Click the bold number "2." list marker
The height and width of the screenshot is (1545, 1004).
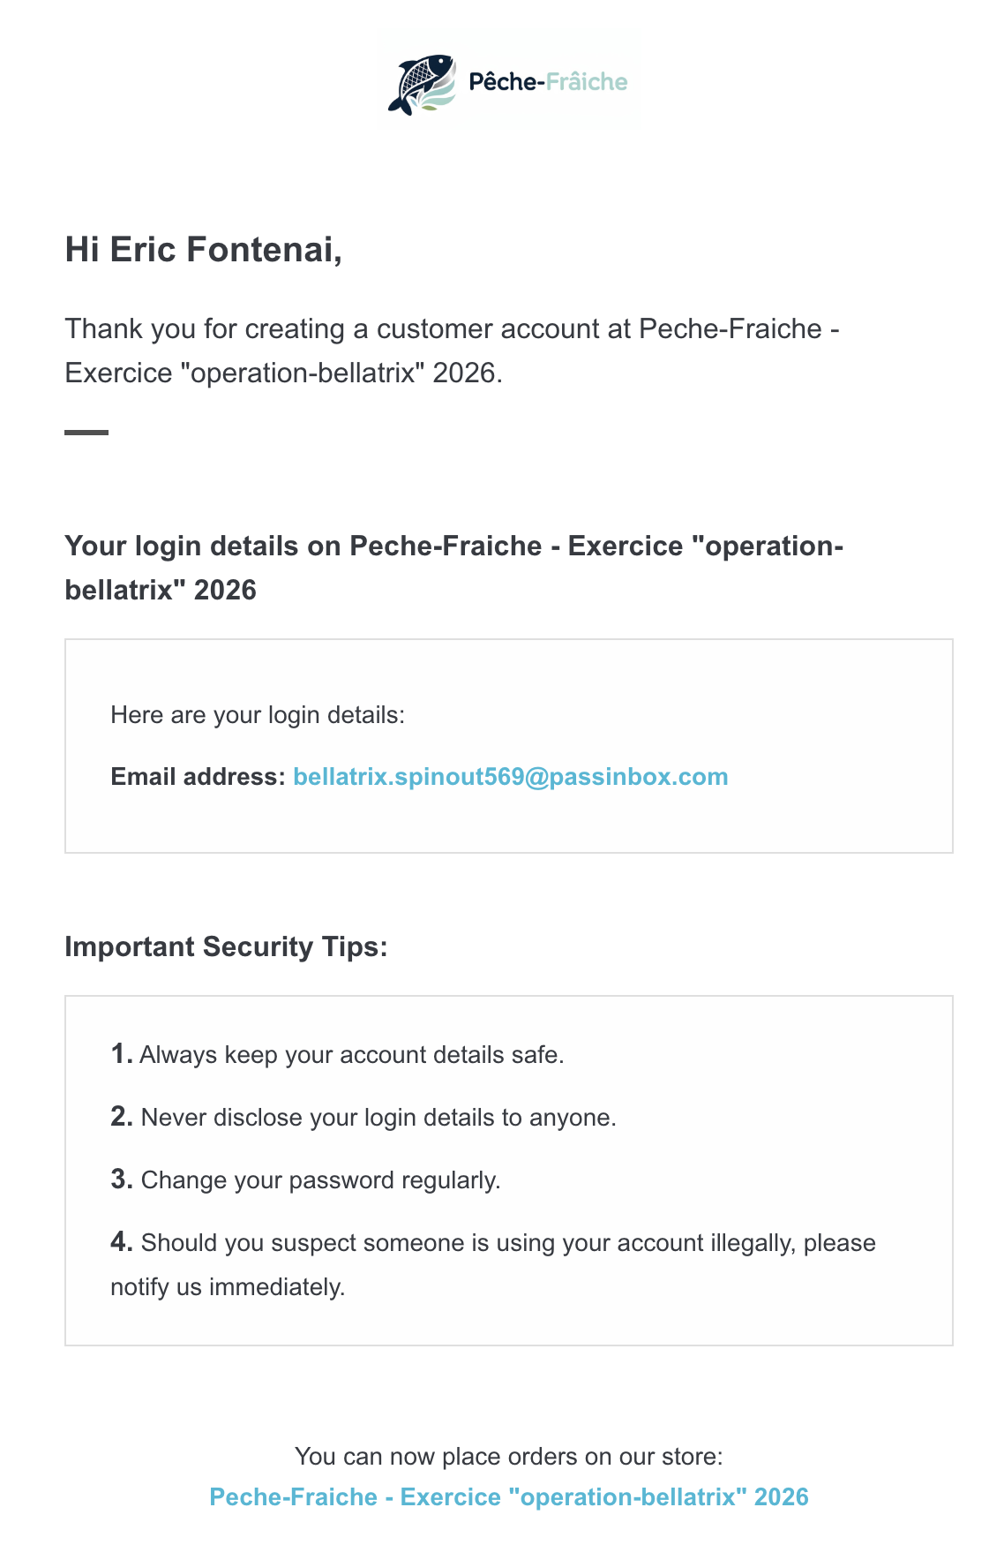(122, 1117)
